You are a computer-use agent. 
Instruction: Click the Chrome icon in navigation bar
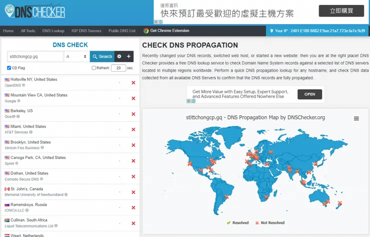pyautogui.click(x=146, y=31)
